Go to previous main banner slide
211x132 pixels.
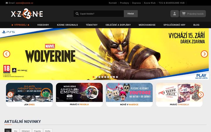tap(6, 54)
